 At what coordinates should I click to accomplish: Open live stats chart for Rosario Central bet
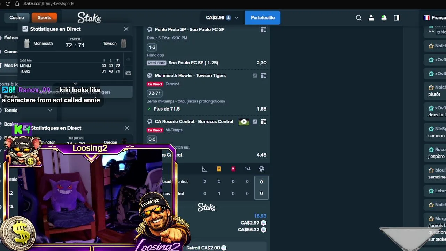click(255, 122)
